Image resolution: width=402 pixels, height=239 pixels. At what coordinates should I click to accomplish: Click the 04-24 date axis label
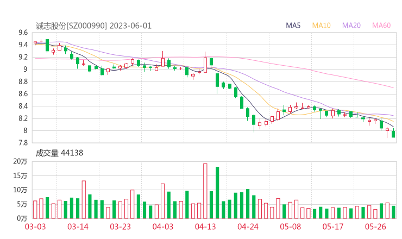248,227
